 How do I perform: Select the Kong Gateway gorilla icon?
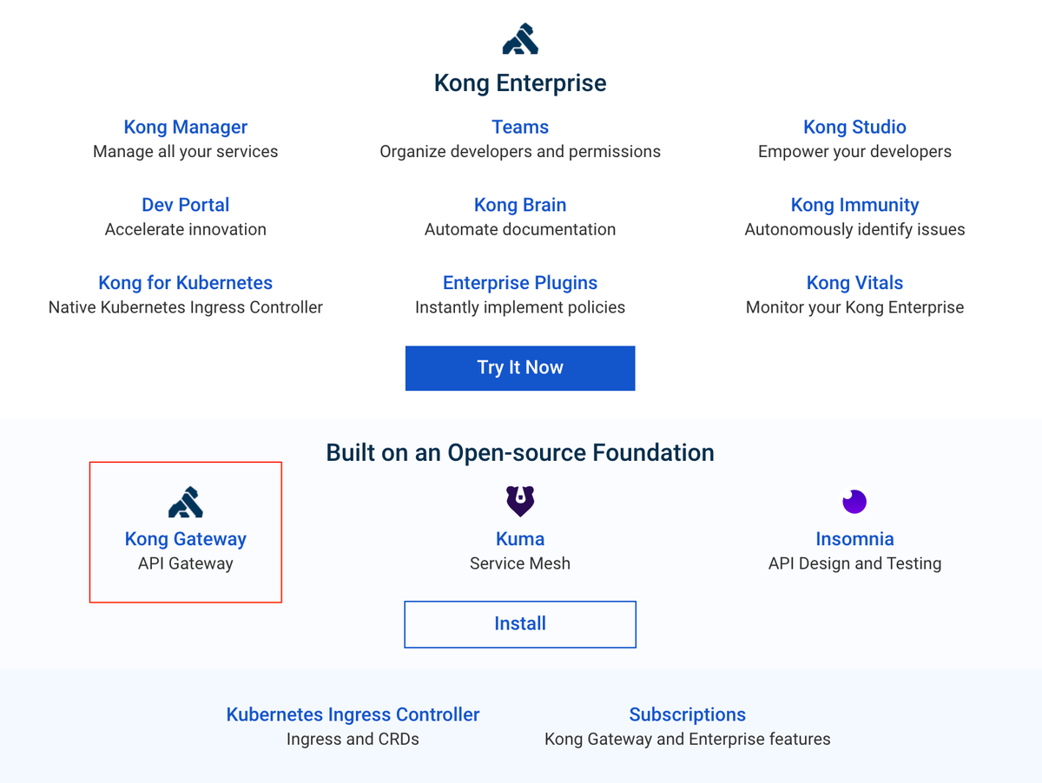pyautogui.click(x=185, y=501)
